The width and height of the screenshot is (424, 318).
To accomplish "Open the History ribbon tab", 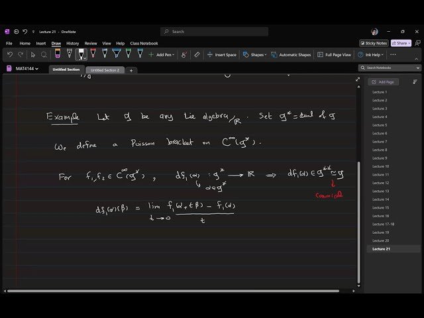I will (72, 43).
